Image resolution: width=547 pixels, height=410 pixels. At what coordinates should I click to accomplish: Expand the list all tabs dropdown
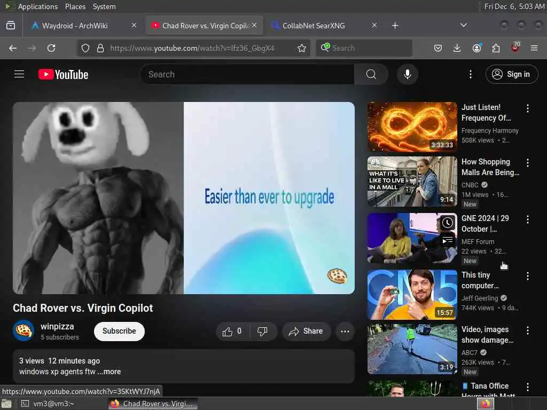463,25
